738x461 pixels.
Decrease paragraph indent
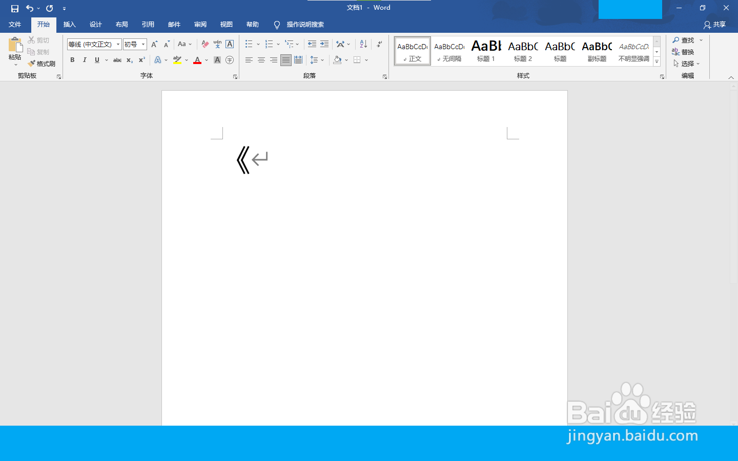pyautogui.click(x=312, y=44)
